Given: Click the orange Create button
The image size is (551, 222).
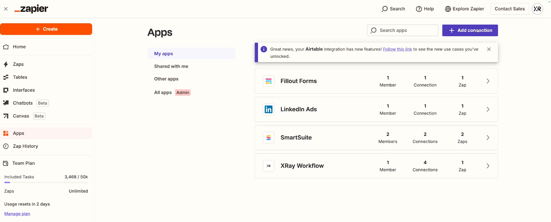Looking at the screenshot, I should click(46, 29).
